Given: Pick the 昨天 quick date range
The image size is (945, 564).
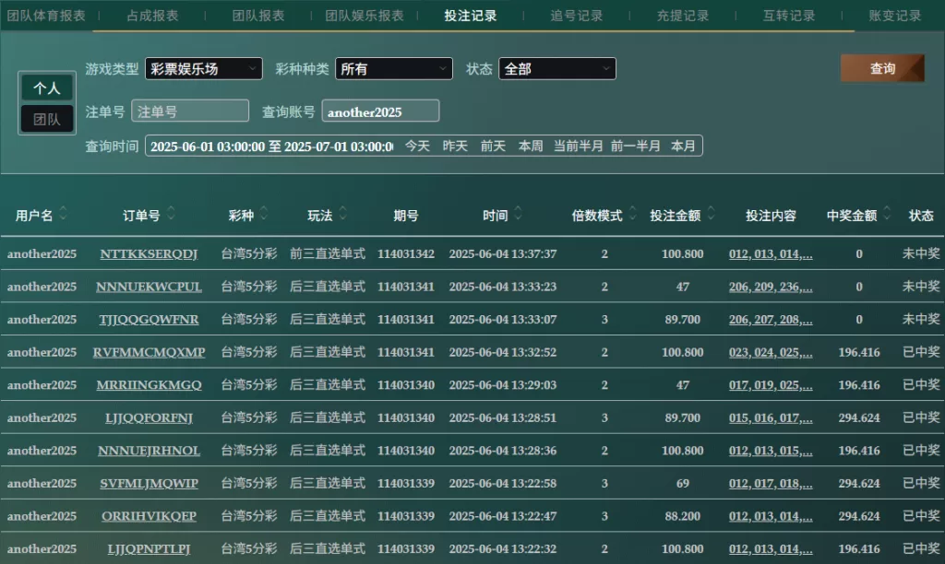Looking at the screenshot, I should click(x=455, y=147).
